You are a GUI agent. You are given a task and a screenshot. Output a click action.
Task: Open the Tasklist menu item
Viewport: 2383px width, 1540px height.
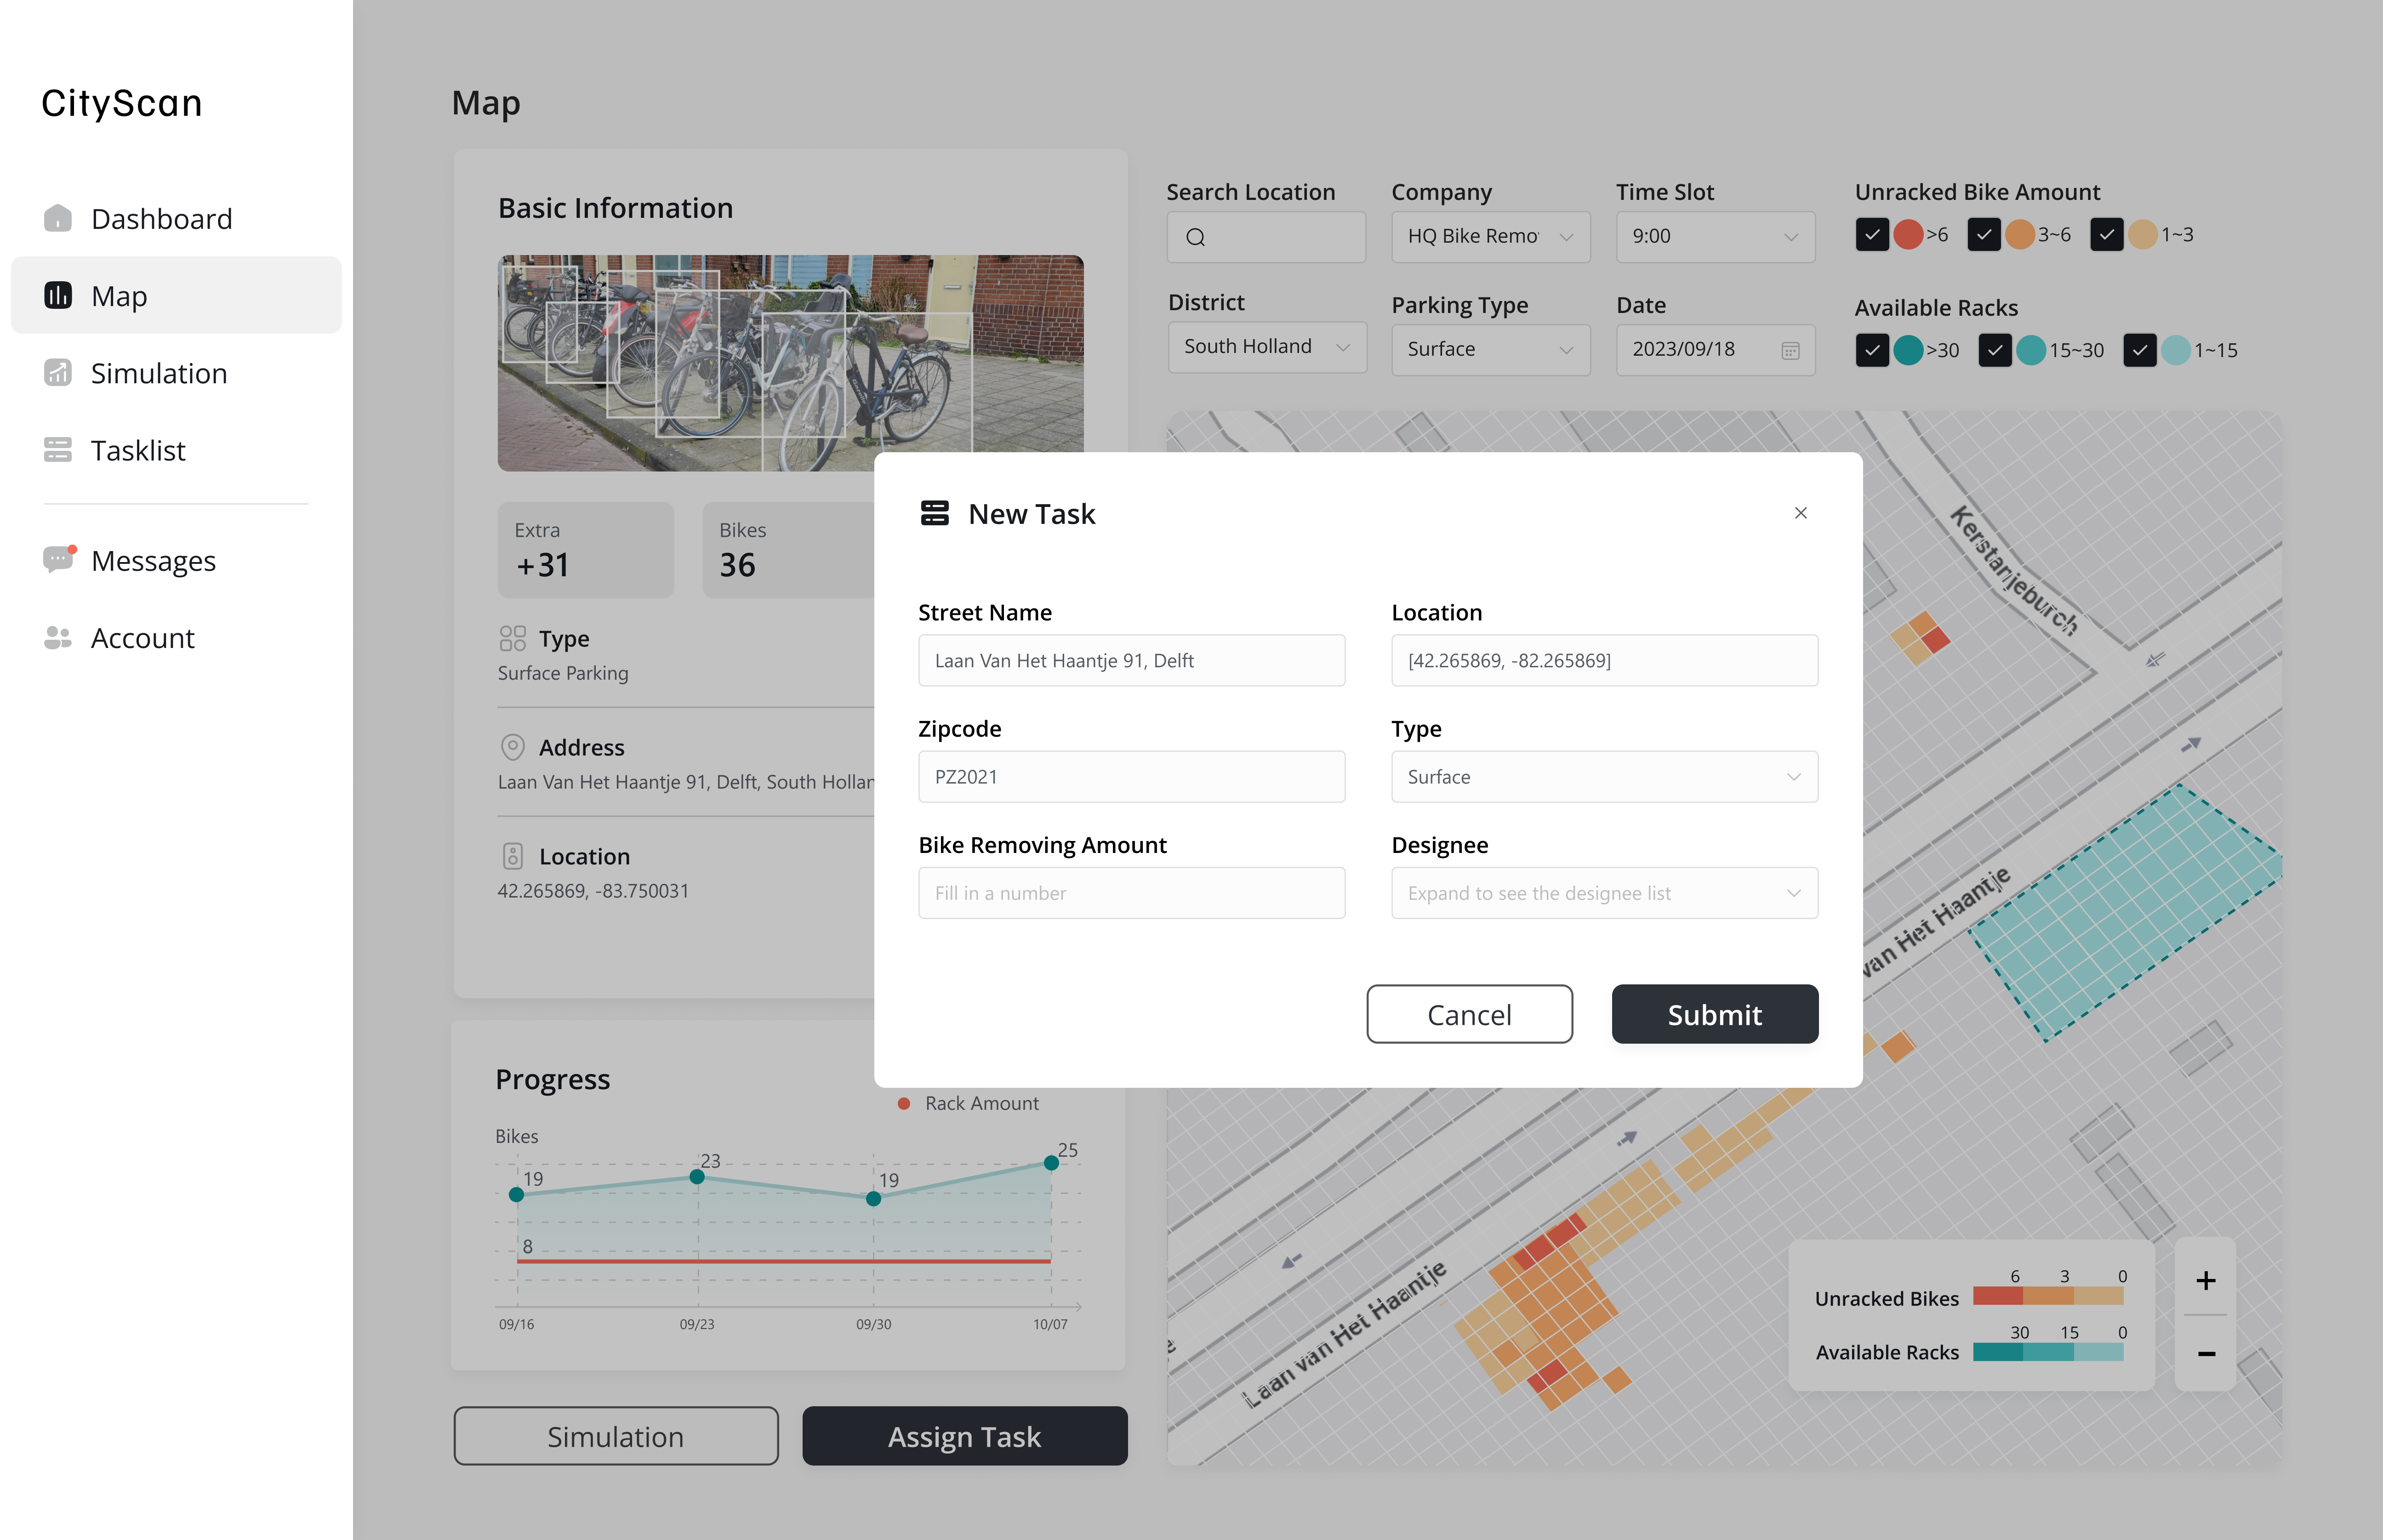138,450
